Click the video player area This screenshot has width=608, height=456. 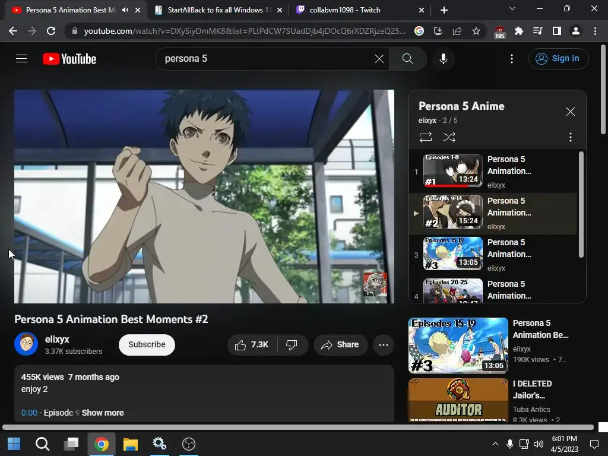click(x=204, y=196)
